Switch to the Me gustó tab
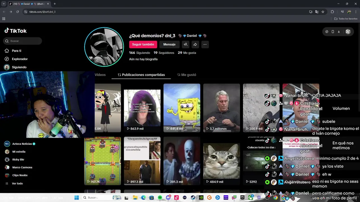Screen dimensions: 360x202 [x=186, y=75]
